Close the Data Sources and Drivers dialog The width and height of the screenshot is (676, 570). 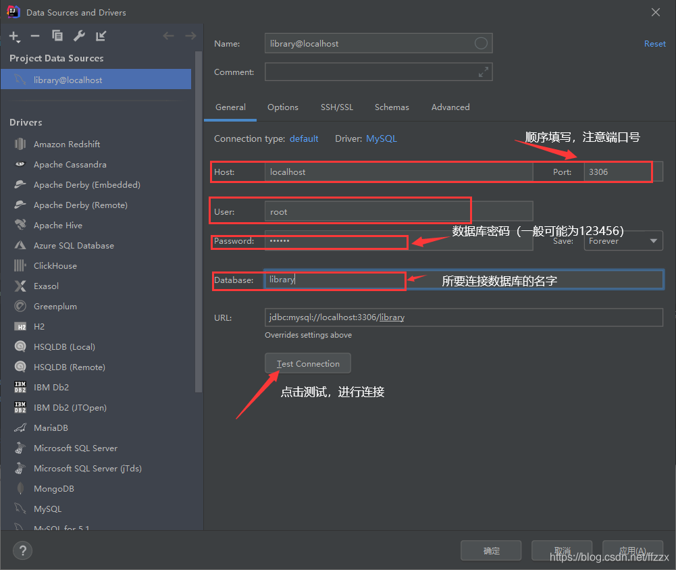[655, 12]
